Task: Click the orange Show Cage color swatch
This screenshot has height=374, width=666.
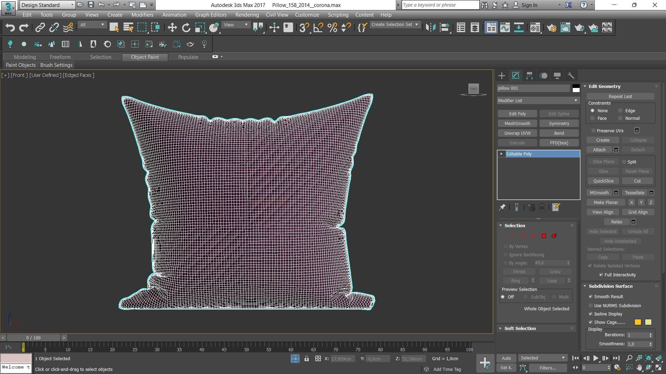Action: click(x=638, y=322)
